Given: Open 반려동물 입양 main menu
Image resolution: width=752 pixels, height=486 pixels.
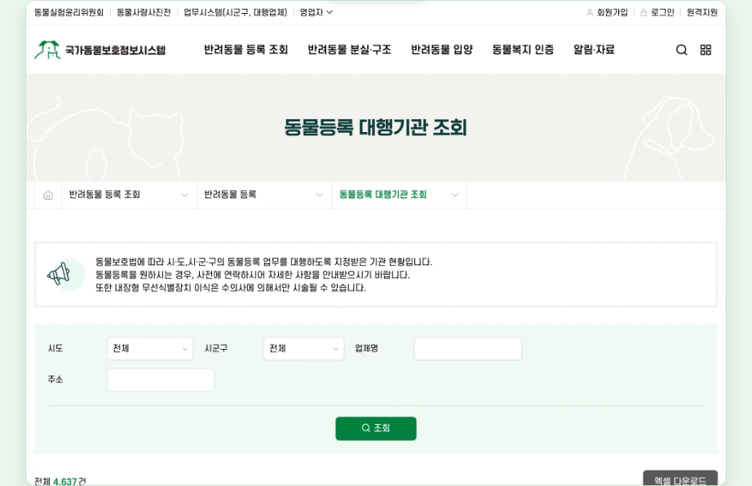Looking at the screenshot, I should point(442,50).
